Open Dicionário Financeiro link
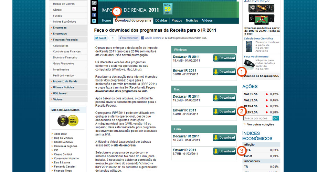329x172 pixels. 65,57
